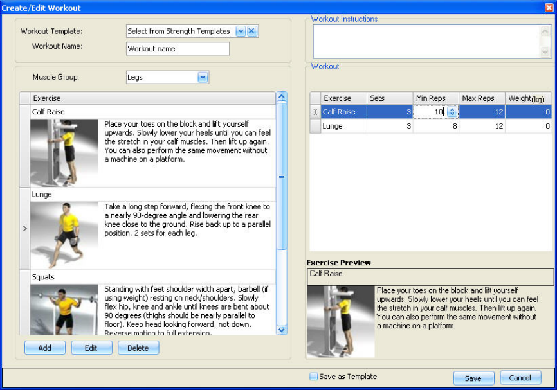
Task: Open the Muscle Group dropdown
Action: 203,77
